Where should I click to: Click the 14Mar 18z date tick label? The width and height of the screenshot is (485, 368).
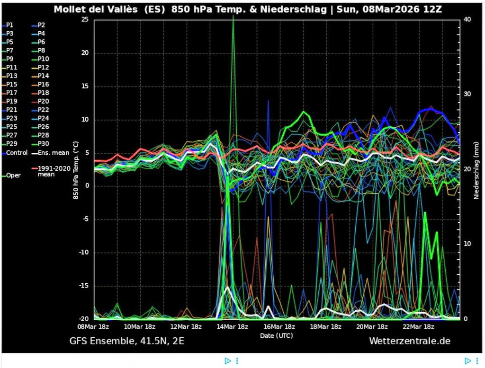(232, 327)
